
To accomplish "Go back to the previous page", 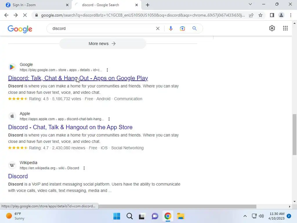I will 6,15.
